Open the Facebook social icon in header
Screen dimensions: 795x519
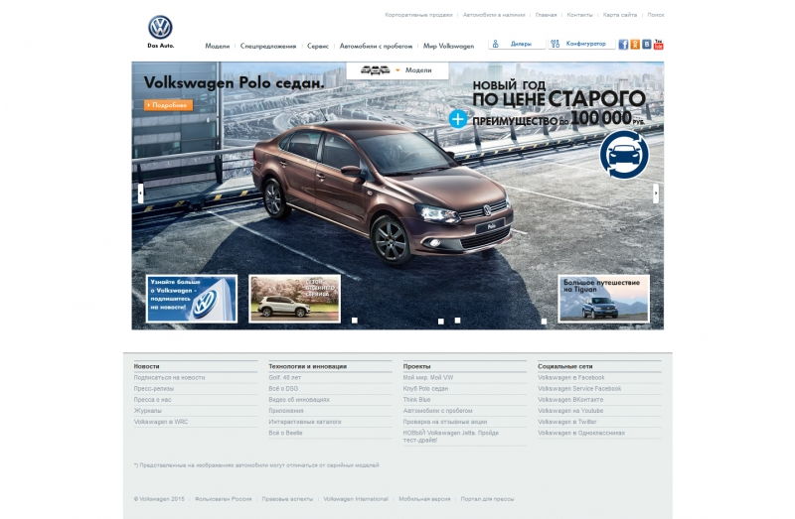click(x=623, y=45)
